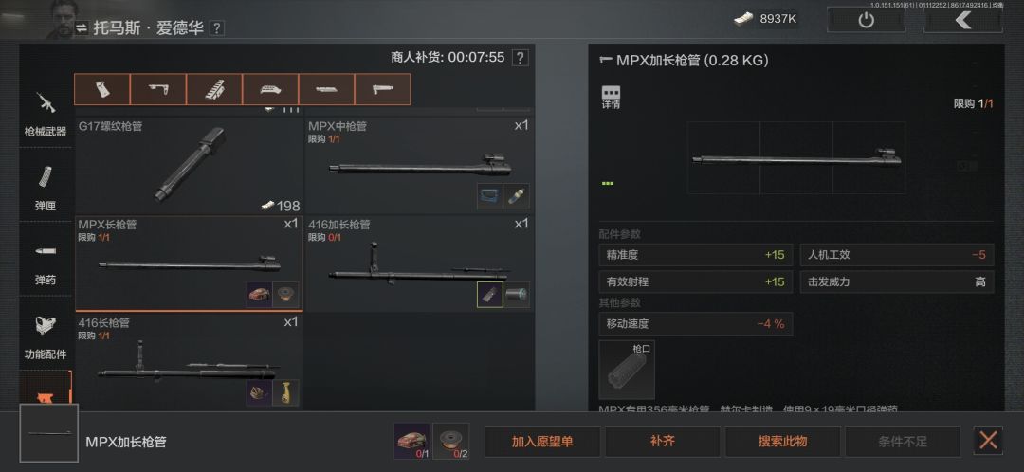
Task: Select the stock filter tab in the top row
Action: pos(158,89)
